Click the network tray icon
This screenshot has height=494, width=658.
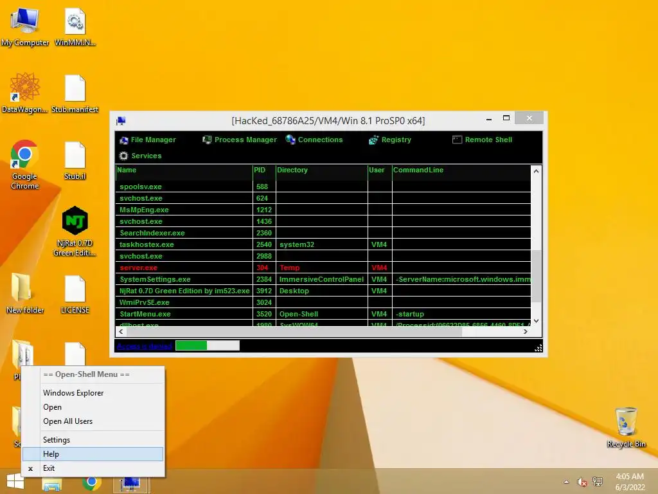597,482
